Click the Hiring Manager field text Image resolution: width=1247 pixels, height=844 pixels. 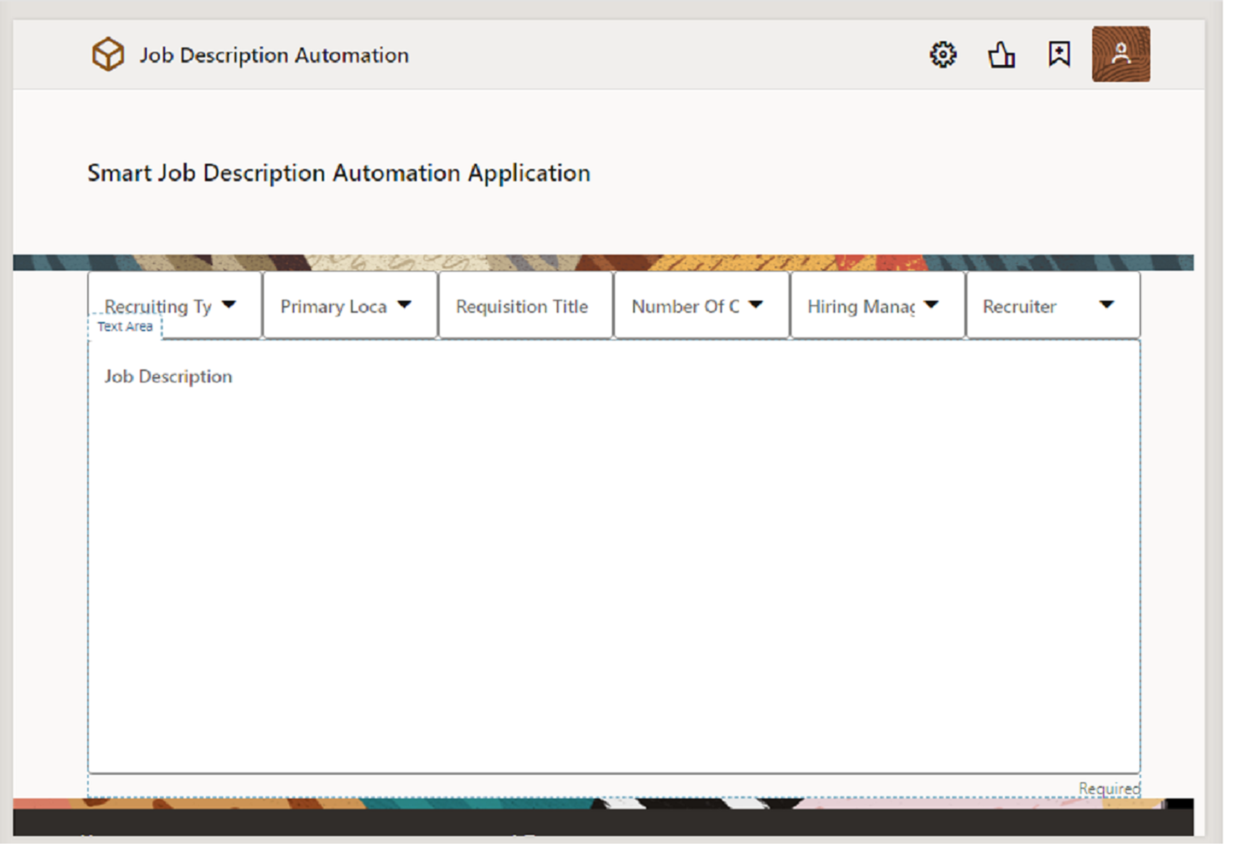(861, 306)
